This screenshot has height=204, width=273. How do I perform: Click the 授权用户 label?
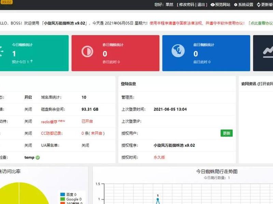130,133
